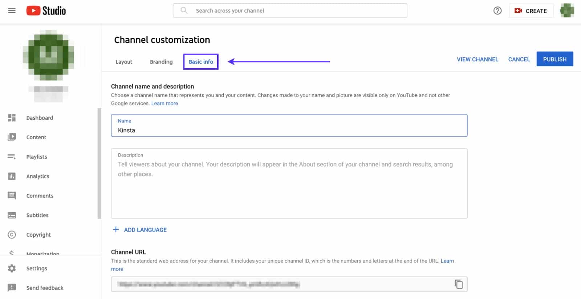581x299 pixels.
Task: Click the VIEW CHANNEL link
Action: (477, 59)
